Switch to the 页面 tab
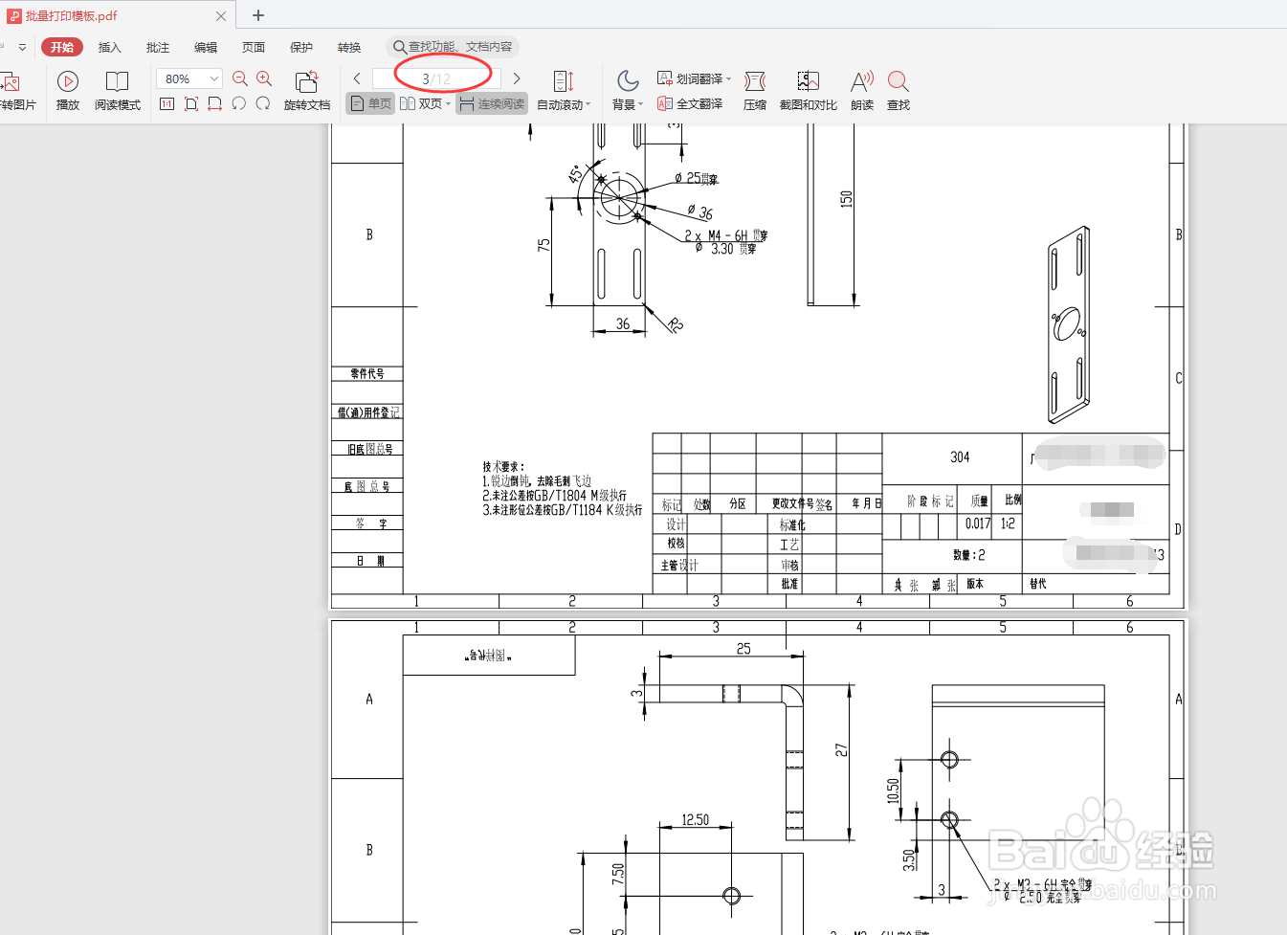Viewport: 1287px width, 935px height. (254, 47)
